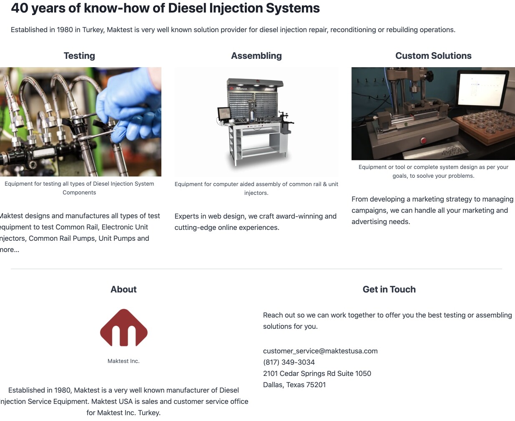515x421 pixels.
Task: Click caption 'Equipment or tool or complete system design'
Action: click(x=433, y=171)
